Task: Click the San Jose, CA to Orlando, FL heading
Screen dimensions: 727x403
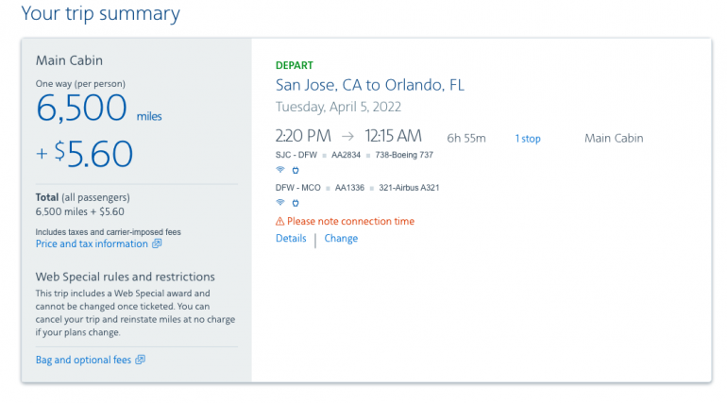Action: [370, 85]
